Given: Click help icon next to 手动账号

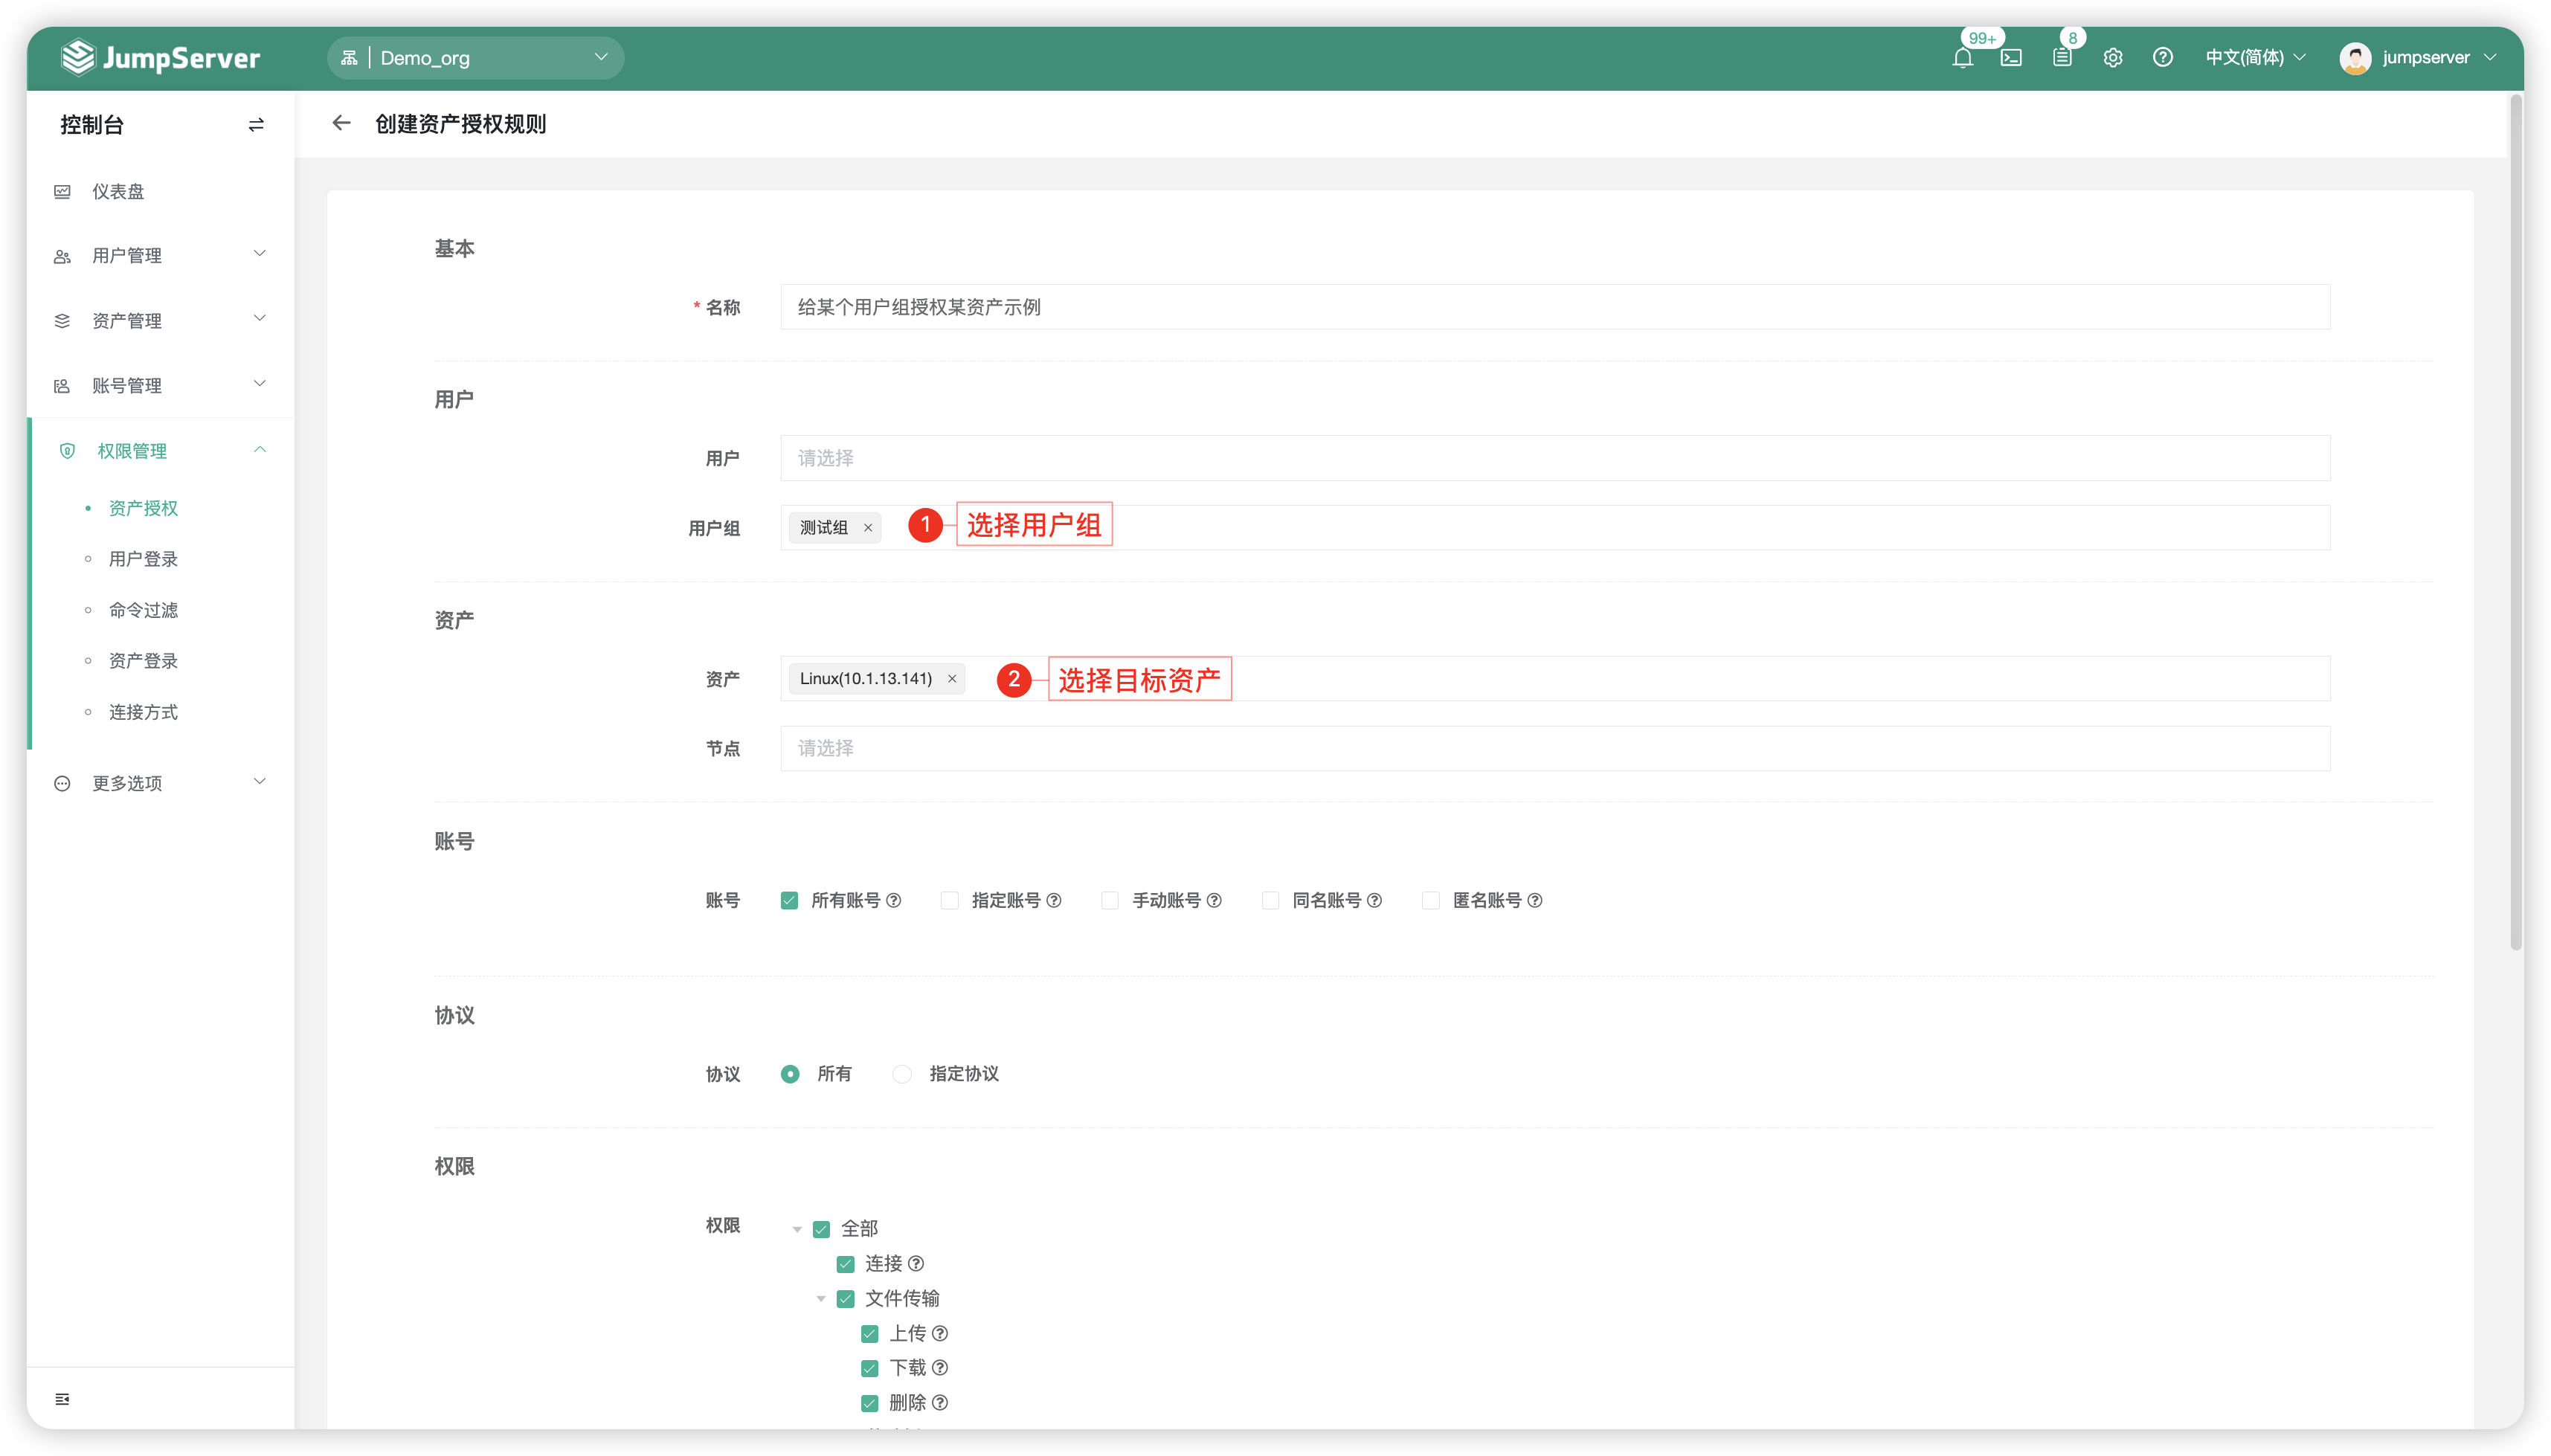Looking at the screenshot, I should click(1214, 900).
